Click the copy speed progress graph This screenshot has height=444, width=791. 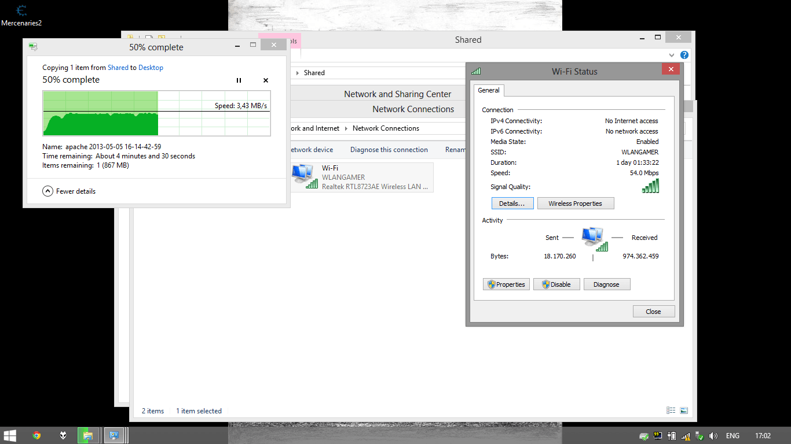[156, 113]
